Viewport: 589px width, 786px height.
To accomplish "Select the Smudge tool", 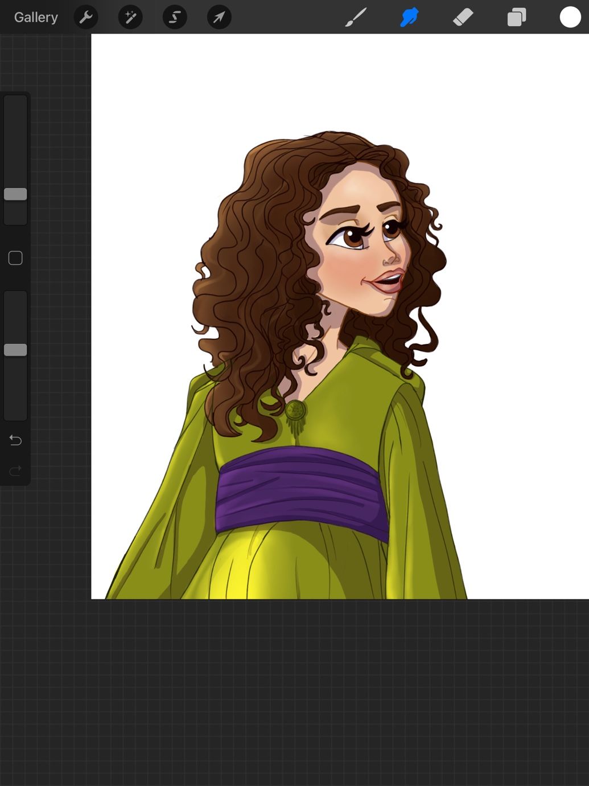I will [x=409, y=17].
